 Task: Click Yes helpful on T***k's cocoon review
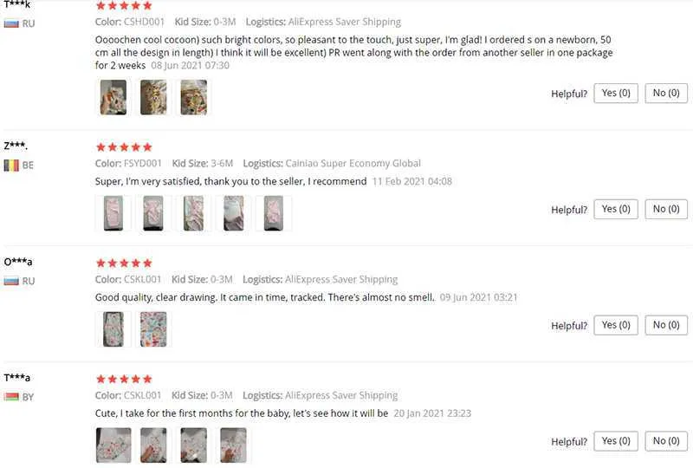[x=616, y=94]
